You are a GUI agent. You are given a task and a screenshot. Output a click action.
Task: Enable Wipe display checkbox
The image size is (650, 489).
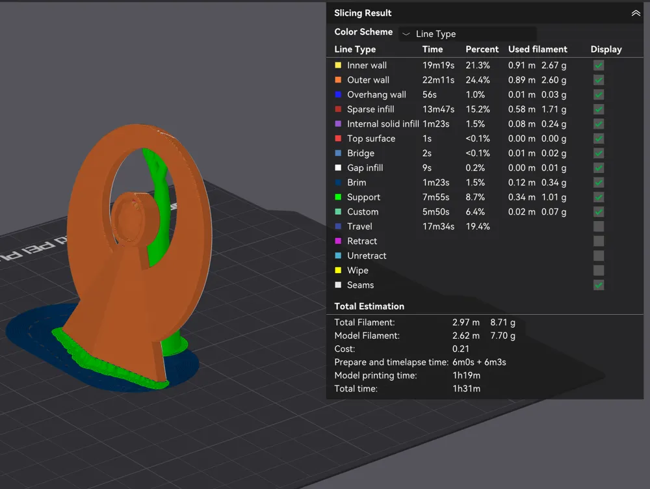click(598, 271)
